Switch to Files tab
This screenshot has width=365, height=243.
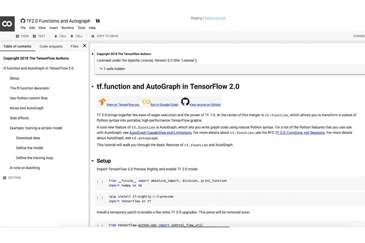pos(75,46)
